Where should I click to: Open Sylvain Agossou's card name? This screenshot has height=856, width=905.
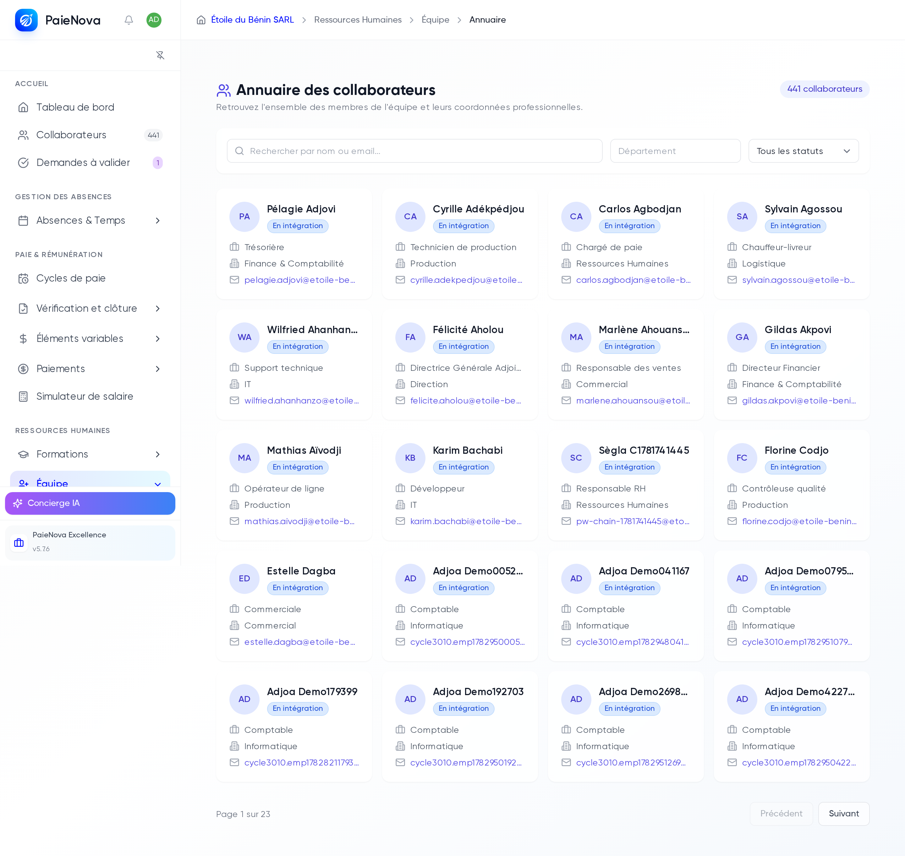point(803,209)
